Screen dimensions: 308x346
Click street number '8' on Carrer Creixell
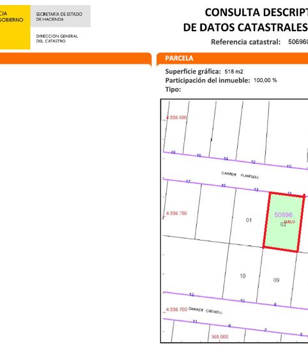[275, 305]
